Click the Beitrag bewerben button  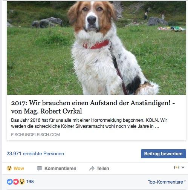tap(164, 154)
